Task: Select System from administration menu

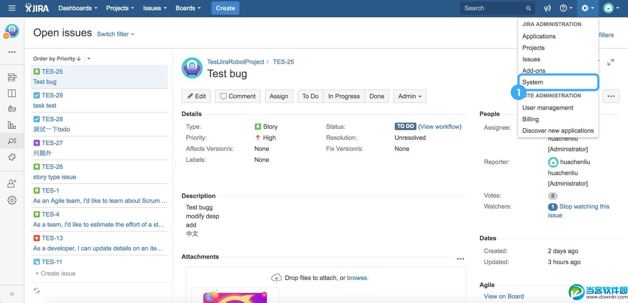Action: click(x=533, y=82)
